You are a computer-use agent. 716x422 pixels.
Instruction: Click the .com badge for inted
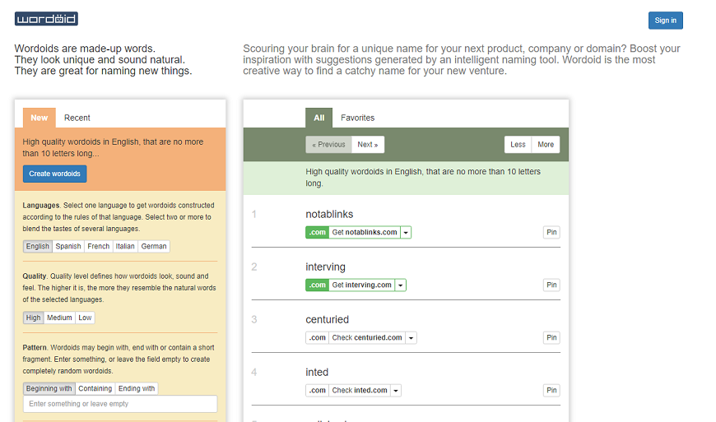(x=318, y=391)
